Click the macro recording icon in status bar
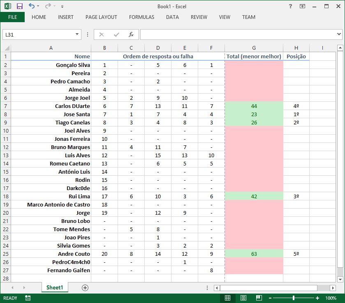The width and height of the screenshot is (345, 303). pos(28,298)
